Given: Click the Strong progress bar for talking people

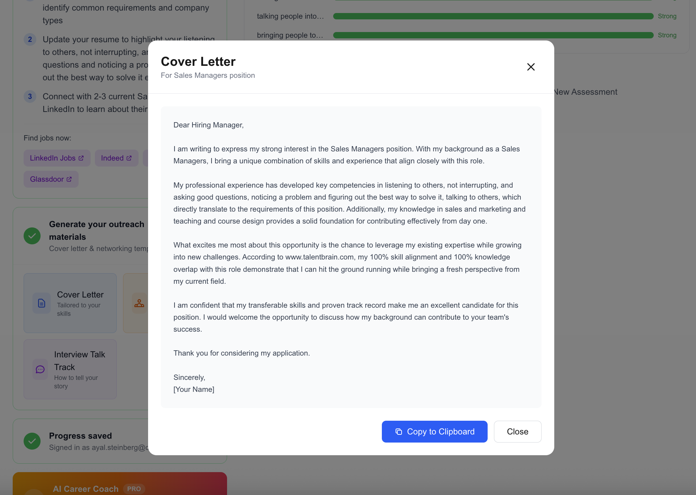Looking at the screenshot, I should [493, 16].
